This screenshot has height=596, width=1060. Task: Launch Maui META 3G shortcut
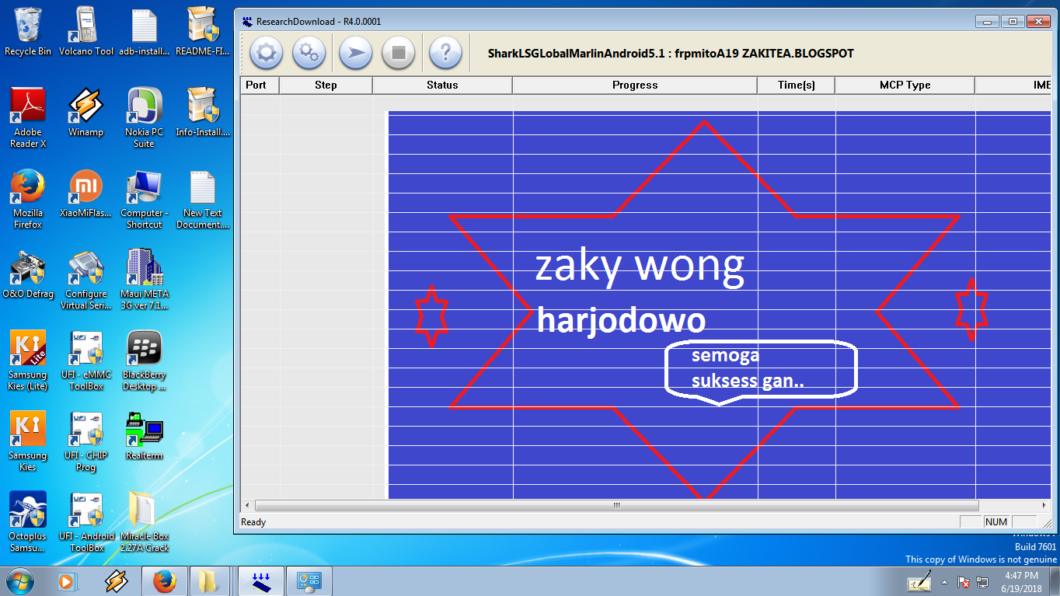(x=144, y=279)
